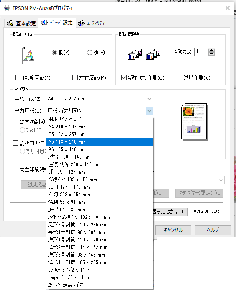
Task: Pick ハガキ 100 x 148 mm from list
Action: (100, 157)
